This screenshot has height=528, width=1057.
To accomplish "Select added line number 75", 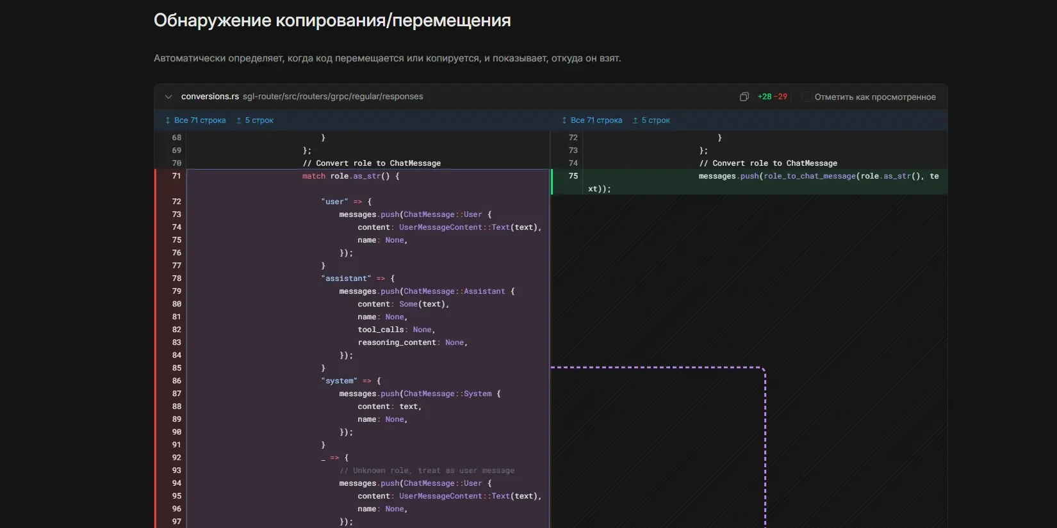I will [573, 176].
